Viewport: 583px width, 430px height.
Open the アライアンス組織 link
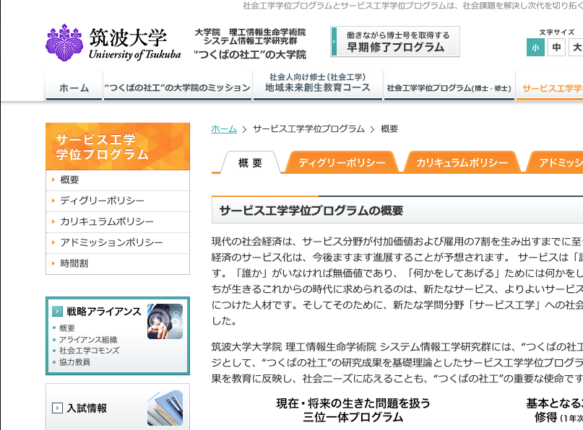(88, 339)
